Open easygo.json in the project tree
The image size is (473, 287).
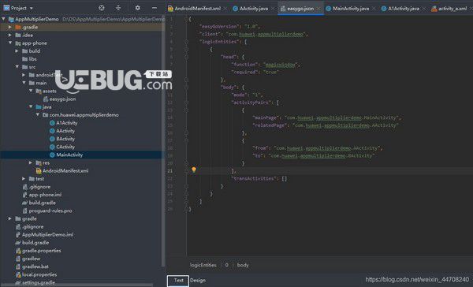[59, 99]
